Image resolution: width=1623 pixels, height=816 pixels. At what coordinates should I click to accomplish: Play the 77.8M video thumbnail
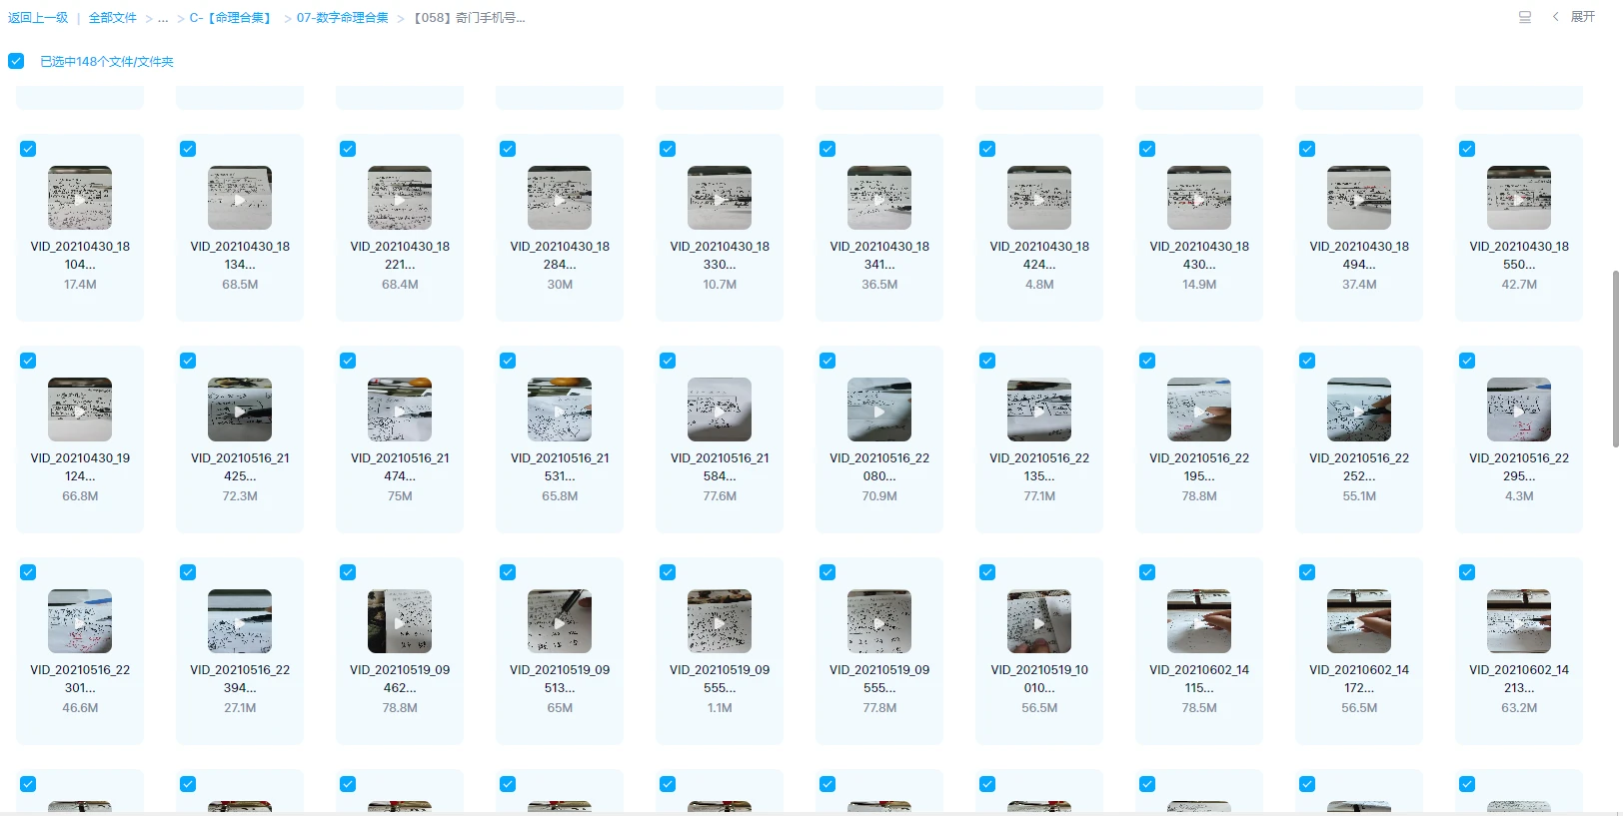[x=879, y=621]
